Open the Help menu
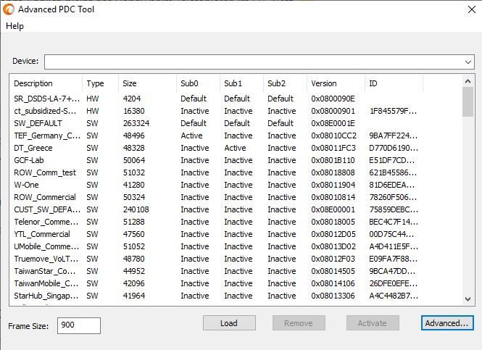This screenshot has height=350, width=482. (x=14, y=26)
